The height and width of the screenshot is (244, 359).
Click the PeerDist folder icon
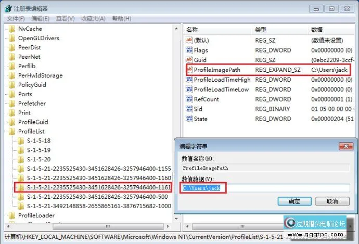[12, 48]
